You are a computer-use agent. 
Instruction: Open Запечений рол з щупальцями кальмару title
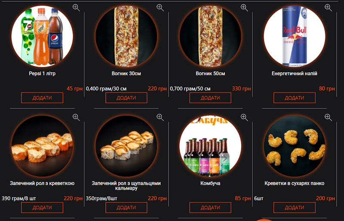click(126, 186)
